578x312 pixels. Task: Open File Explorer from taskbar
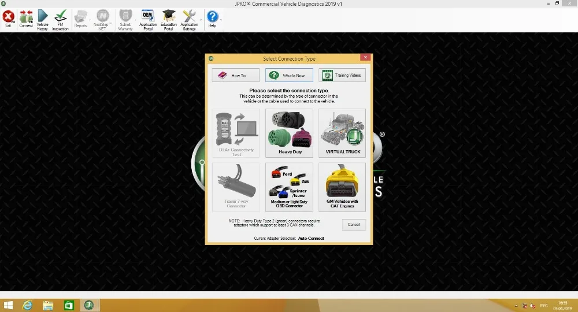(48, 306)
